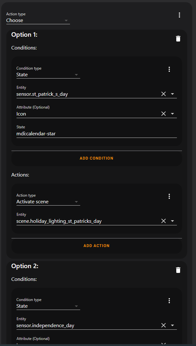Clear the Icon attribute selection in Option 1
Image resolution: width=196 pixels, height=346 pixels.
tap(164, 114)
